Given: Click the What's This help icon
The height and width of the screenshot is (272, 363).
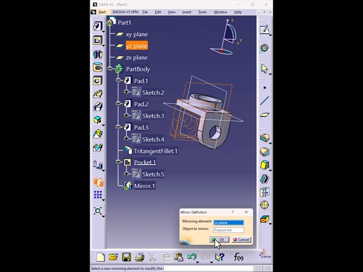Looking at the screenshot, I should (x=220, y=257).
